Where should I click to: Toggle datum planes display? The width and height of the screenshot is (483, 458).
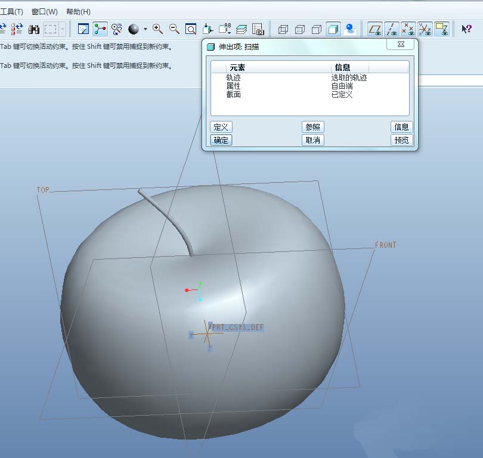click(x=375, y=29)
